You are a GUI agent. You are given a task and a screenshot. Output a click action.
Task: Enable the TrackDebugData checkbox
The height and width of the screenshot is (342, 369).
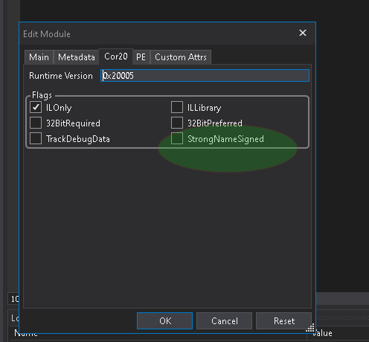point(36,138)
